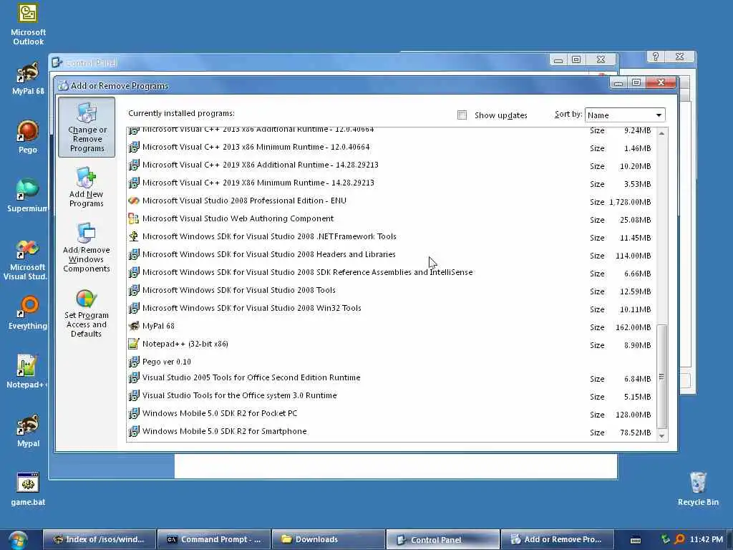
Task: Toggle the Show updates checkbox
Action: pos(462,115)
